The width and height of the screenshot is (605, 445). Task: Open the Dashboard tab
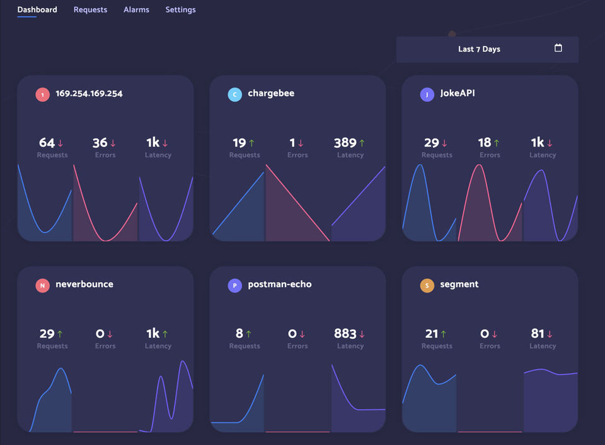coord(37,9)
